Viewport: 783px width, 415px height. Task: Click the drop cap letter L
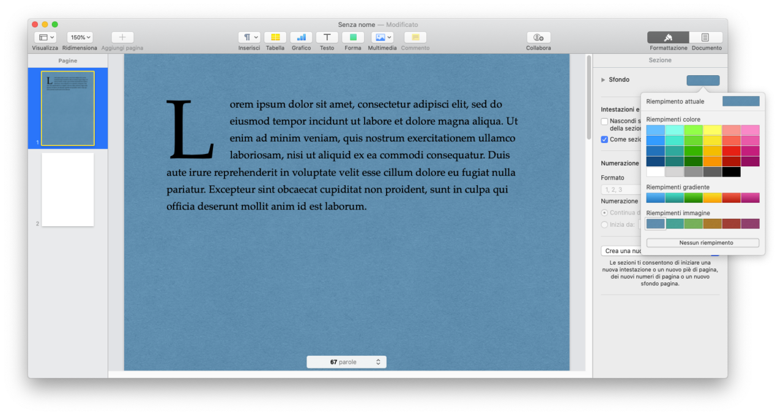coord(190,130)
